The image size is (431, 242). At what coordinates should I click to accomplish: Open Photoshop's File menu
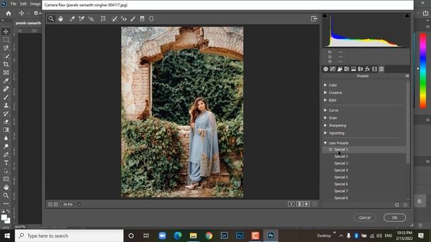[13, 4]
